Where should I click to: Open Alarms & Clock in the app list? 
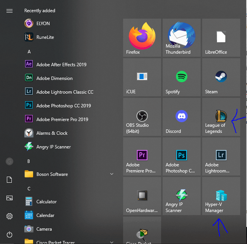[69, 133]
